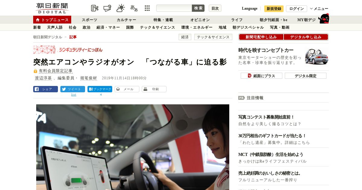Viewport: 362px width, 190px height.
Task: Click the ログイン button
Action: click(297, 8)
